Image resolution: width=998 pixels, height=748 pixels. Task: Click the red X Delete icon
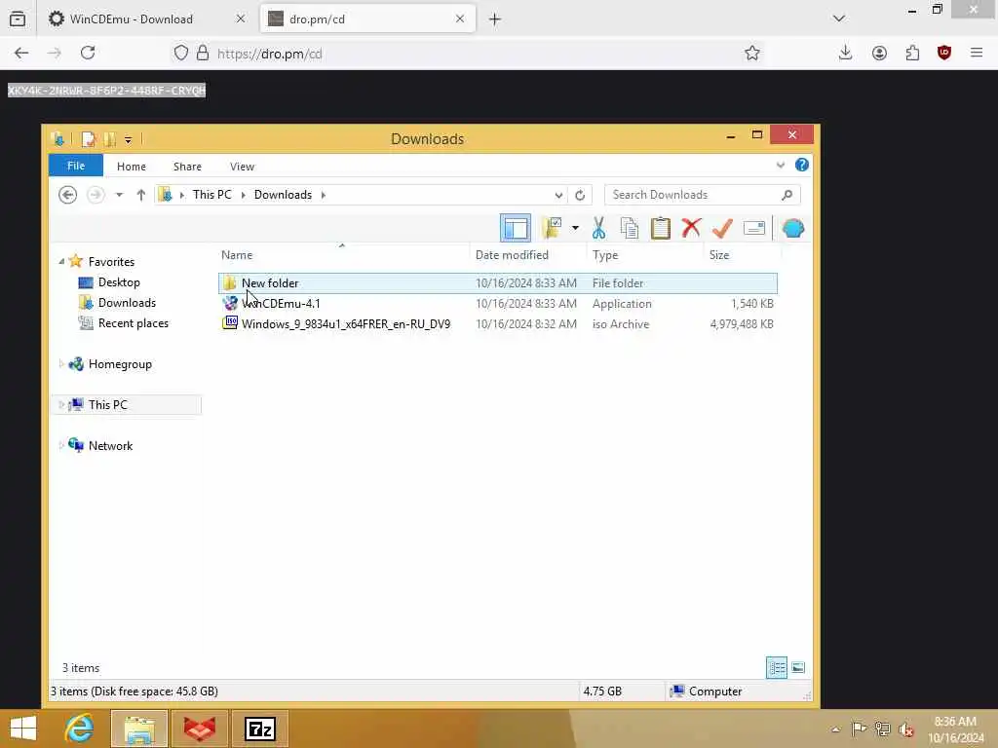[x=691, y=228]
